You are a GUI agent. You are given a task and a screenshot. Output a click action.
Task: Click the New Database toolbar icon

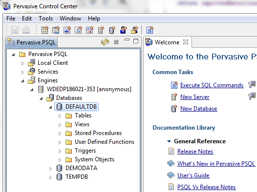[112, 30]
